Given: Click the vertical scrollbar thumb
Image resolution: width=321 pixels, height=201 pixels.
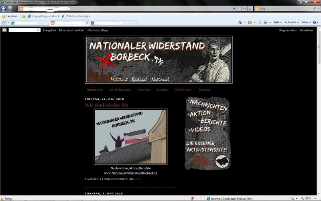Looking at the screenshot, I should pos(319,47).
